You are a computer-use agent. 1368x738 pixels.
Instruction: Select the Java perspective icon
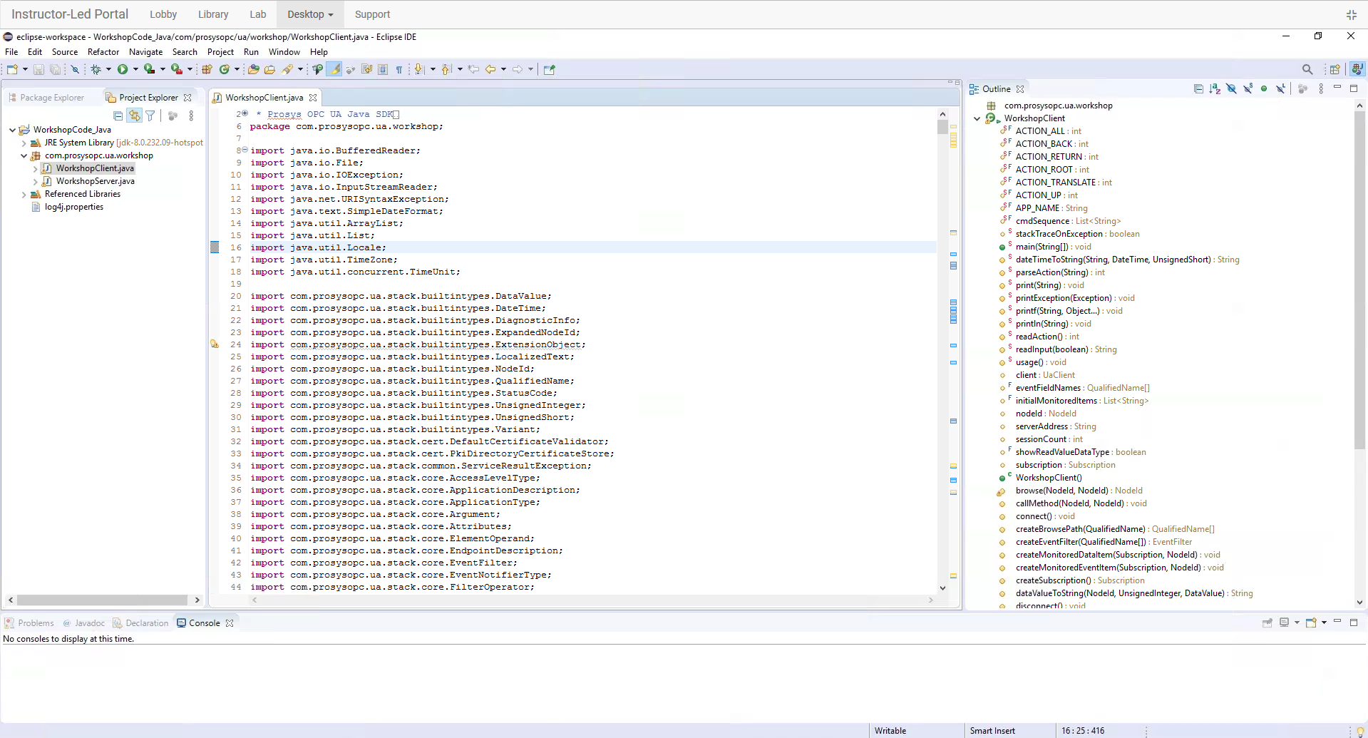pyautogui.click(x=1357, y=69)
